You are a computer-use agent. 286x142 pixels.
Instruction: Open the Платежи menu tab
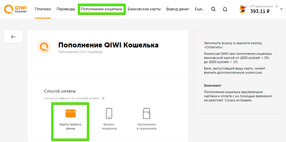coord(43,9)
